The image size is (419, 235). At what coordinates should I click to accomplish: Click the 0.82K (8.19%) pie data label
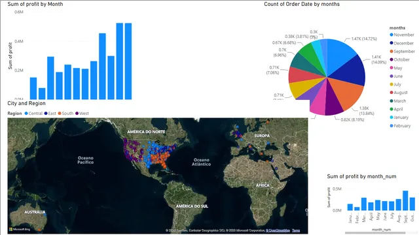point(352,120)
